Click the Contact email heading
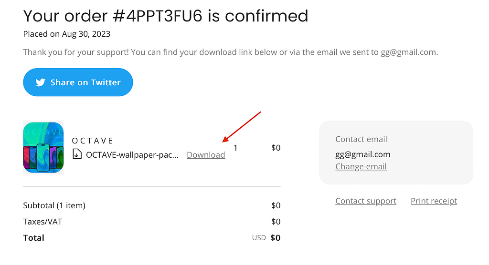 pyautogui.click(x=361, y=139)
